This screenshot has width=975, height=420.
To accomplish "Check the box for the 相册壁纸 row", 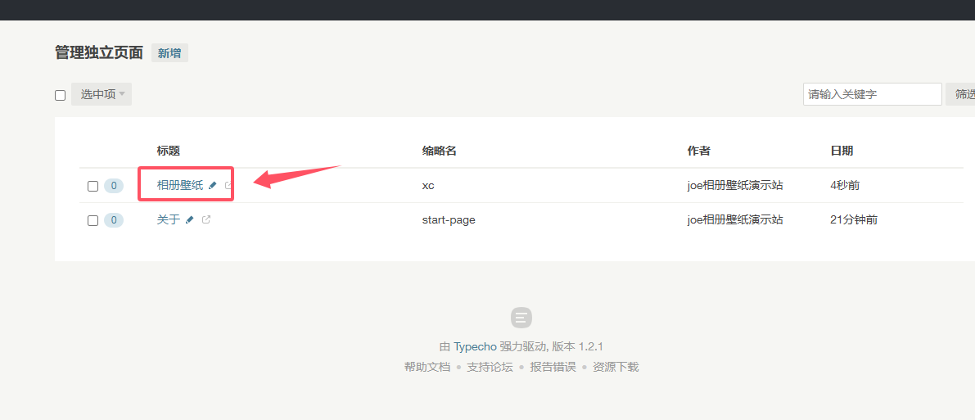I will coord(93,186).
